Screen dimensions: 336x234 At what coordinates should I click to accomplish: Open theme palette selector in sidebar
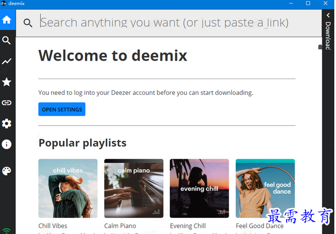(7, 171)
